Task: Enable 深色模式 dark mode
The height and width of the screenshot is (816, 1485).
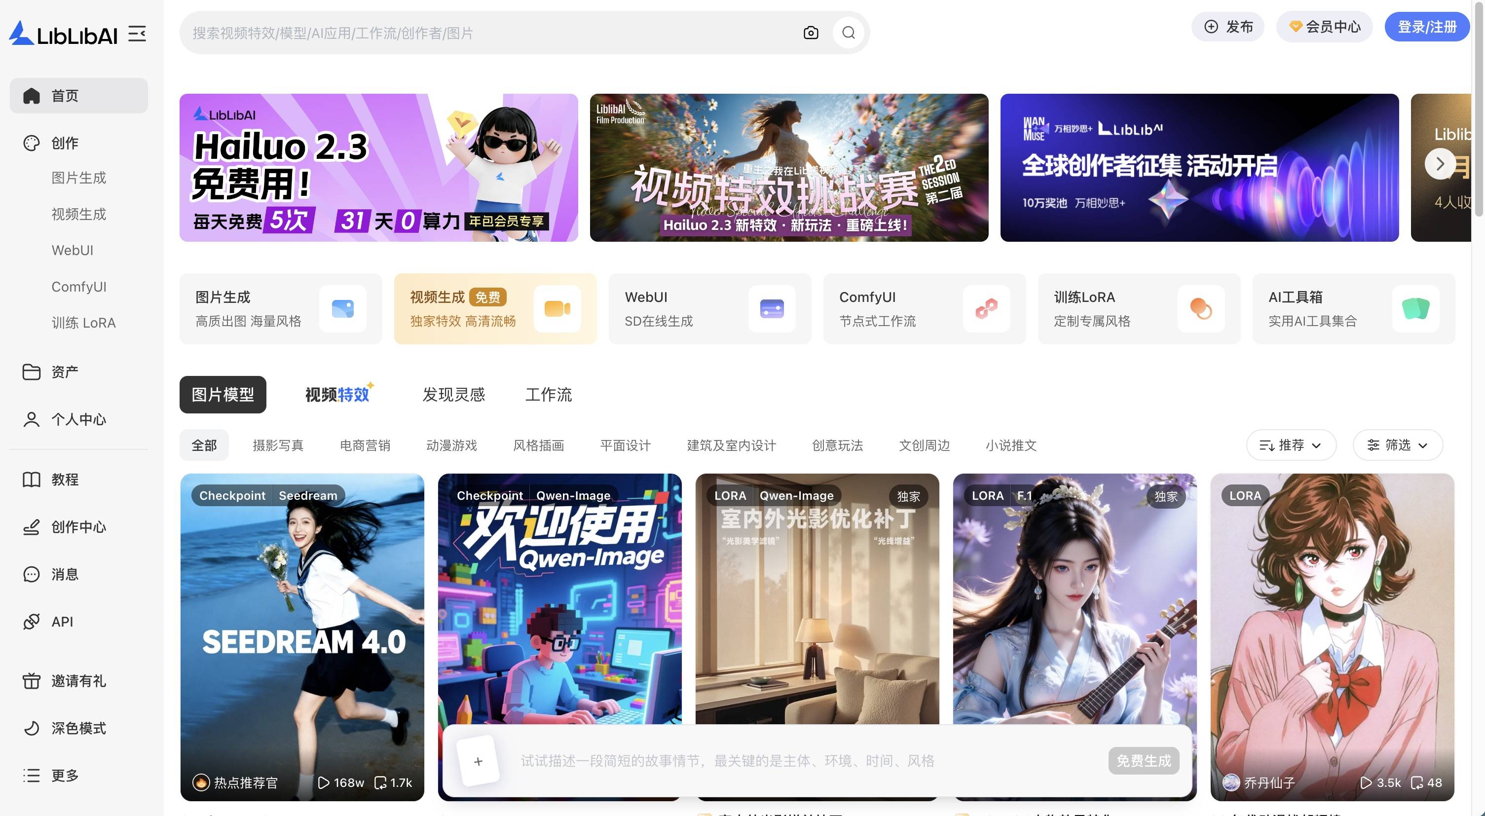Action: [78, 728]
